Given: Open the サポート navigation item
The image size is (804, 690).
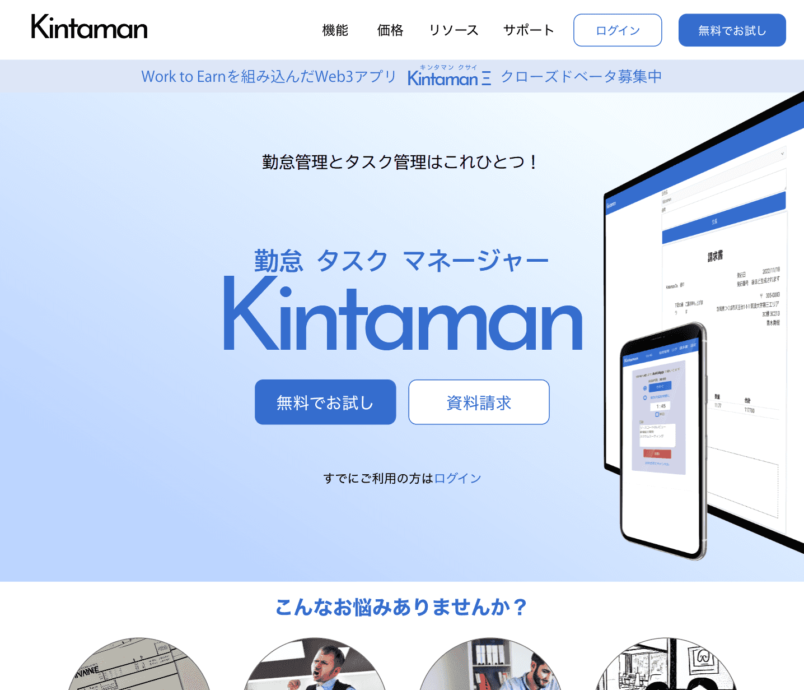Looking at the screenshot, I should click(x=529, y=30).
